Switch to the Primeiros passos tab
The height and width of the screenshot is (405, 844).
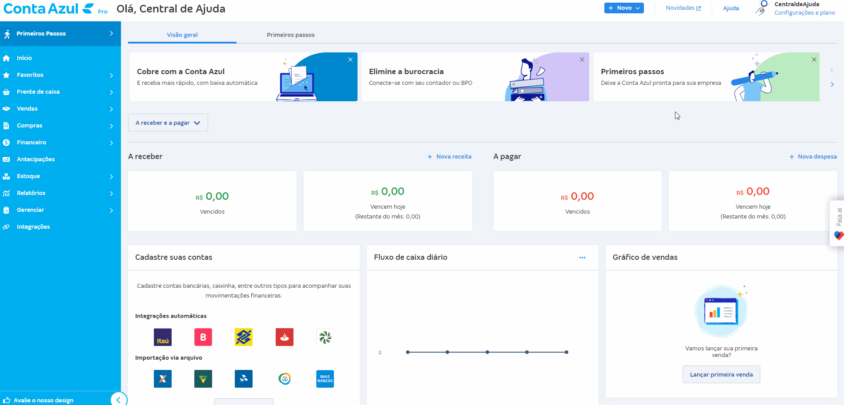(290, 34)
